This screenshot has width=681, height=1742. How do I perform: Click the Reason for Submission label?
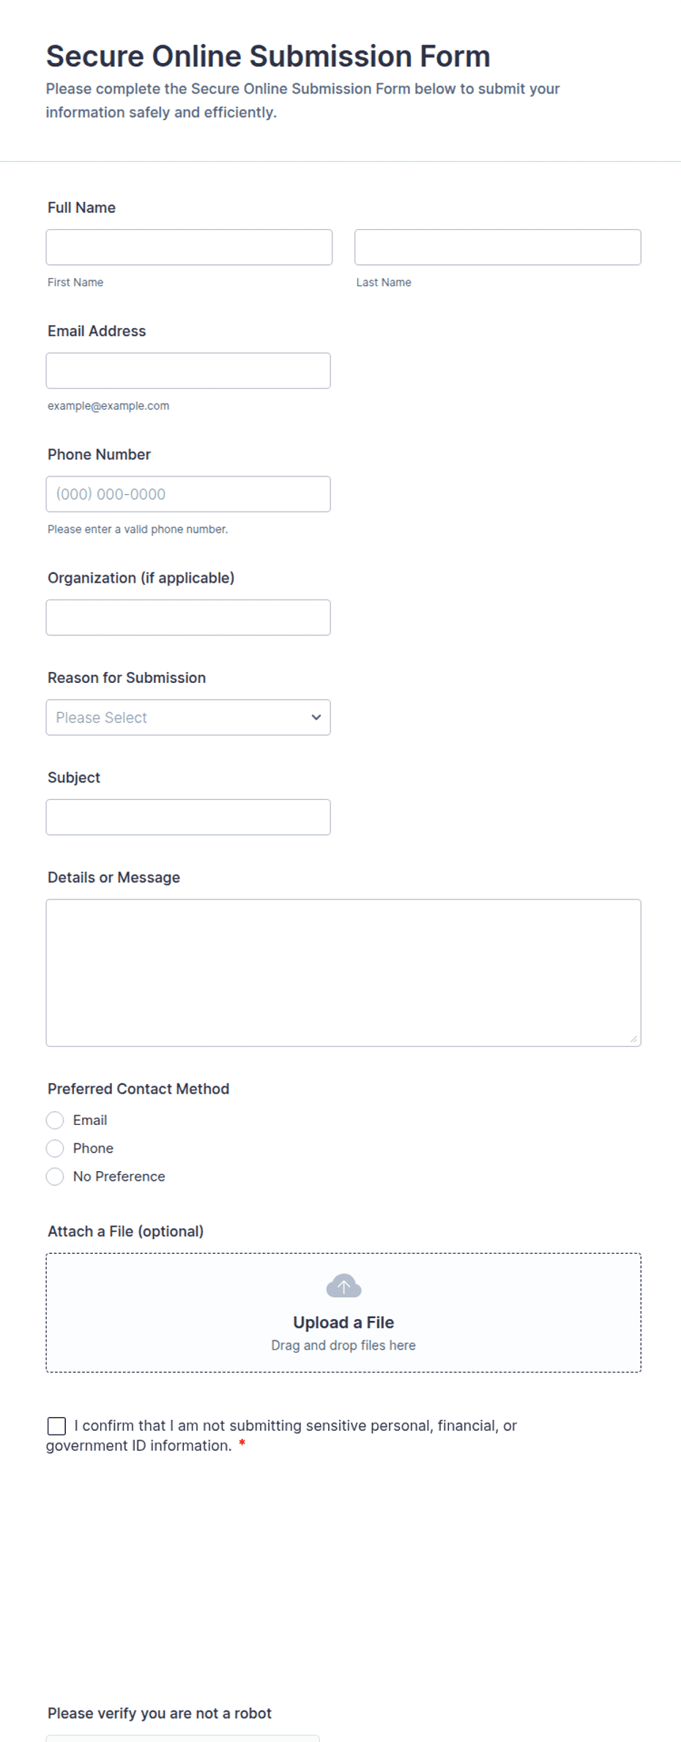pyautogui.click(x=127, y=678)
